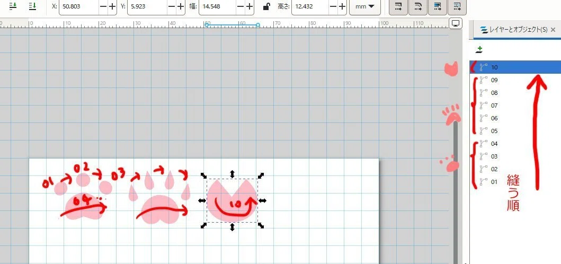
Task: Increase 高さ height with plus button
Action: point(342,6)
